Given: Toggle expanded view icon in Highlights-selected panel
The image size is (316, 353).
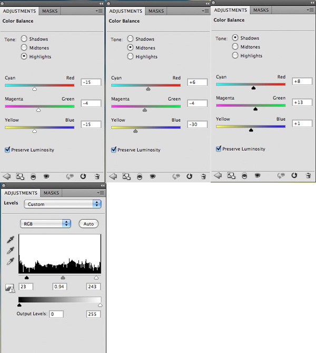Looking at the screenshot, I should [20, 177].
